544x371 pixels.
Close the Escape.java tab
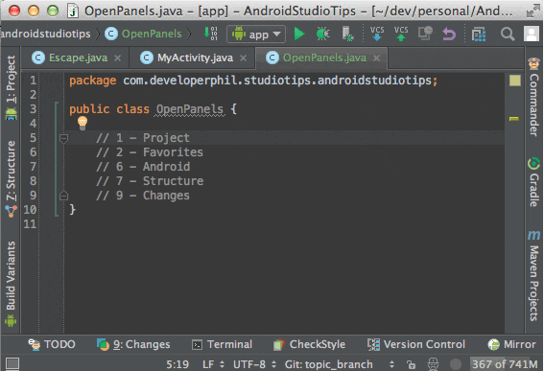tap(118, 58)
